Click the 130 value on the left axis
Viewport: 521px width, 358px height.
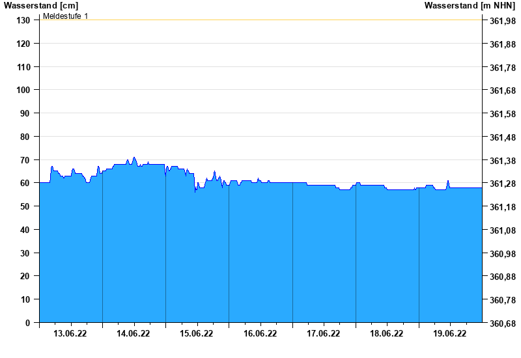point(23,20)
